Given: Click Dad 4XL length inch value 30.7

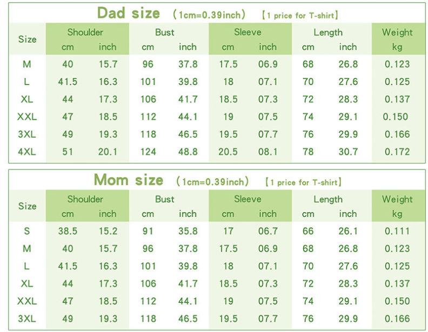Looking at the screenshot, I should coord(348,152).
